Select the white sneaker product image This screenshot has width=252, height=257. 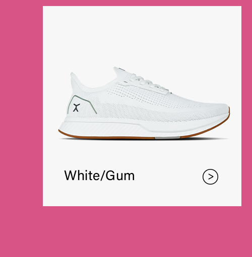pos(144,103)
